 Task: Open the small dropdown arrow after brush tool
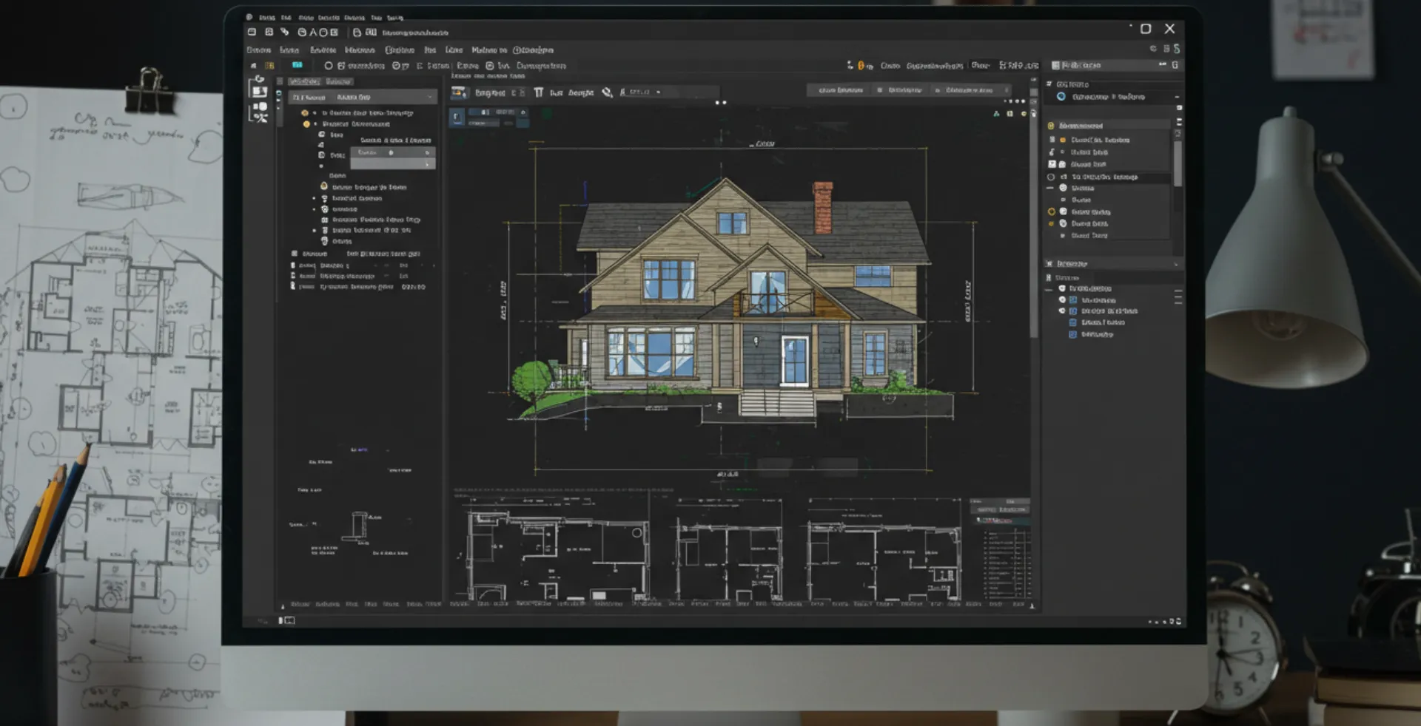658,92
